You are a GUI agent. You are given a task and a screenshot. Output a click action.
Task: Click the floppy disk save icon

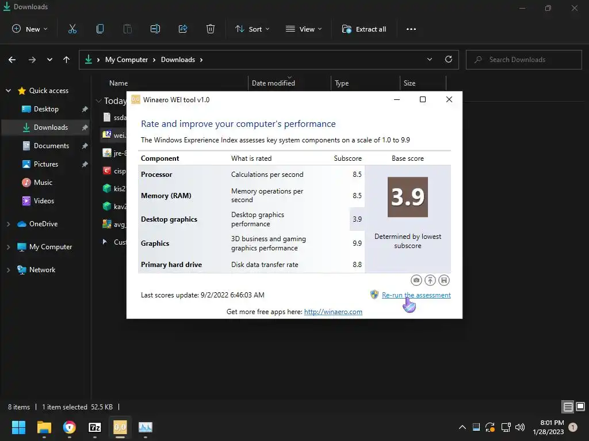[x=444, y=280]
